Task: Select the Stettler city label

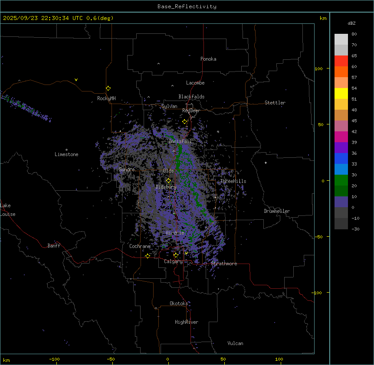Action: pyautogui.click(x=275, y=103)
